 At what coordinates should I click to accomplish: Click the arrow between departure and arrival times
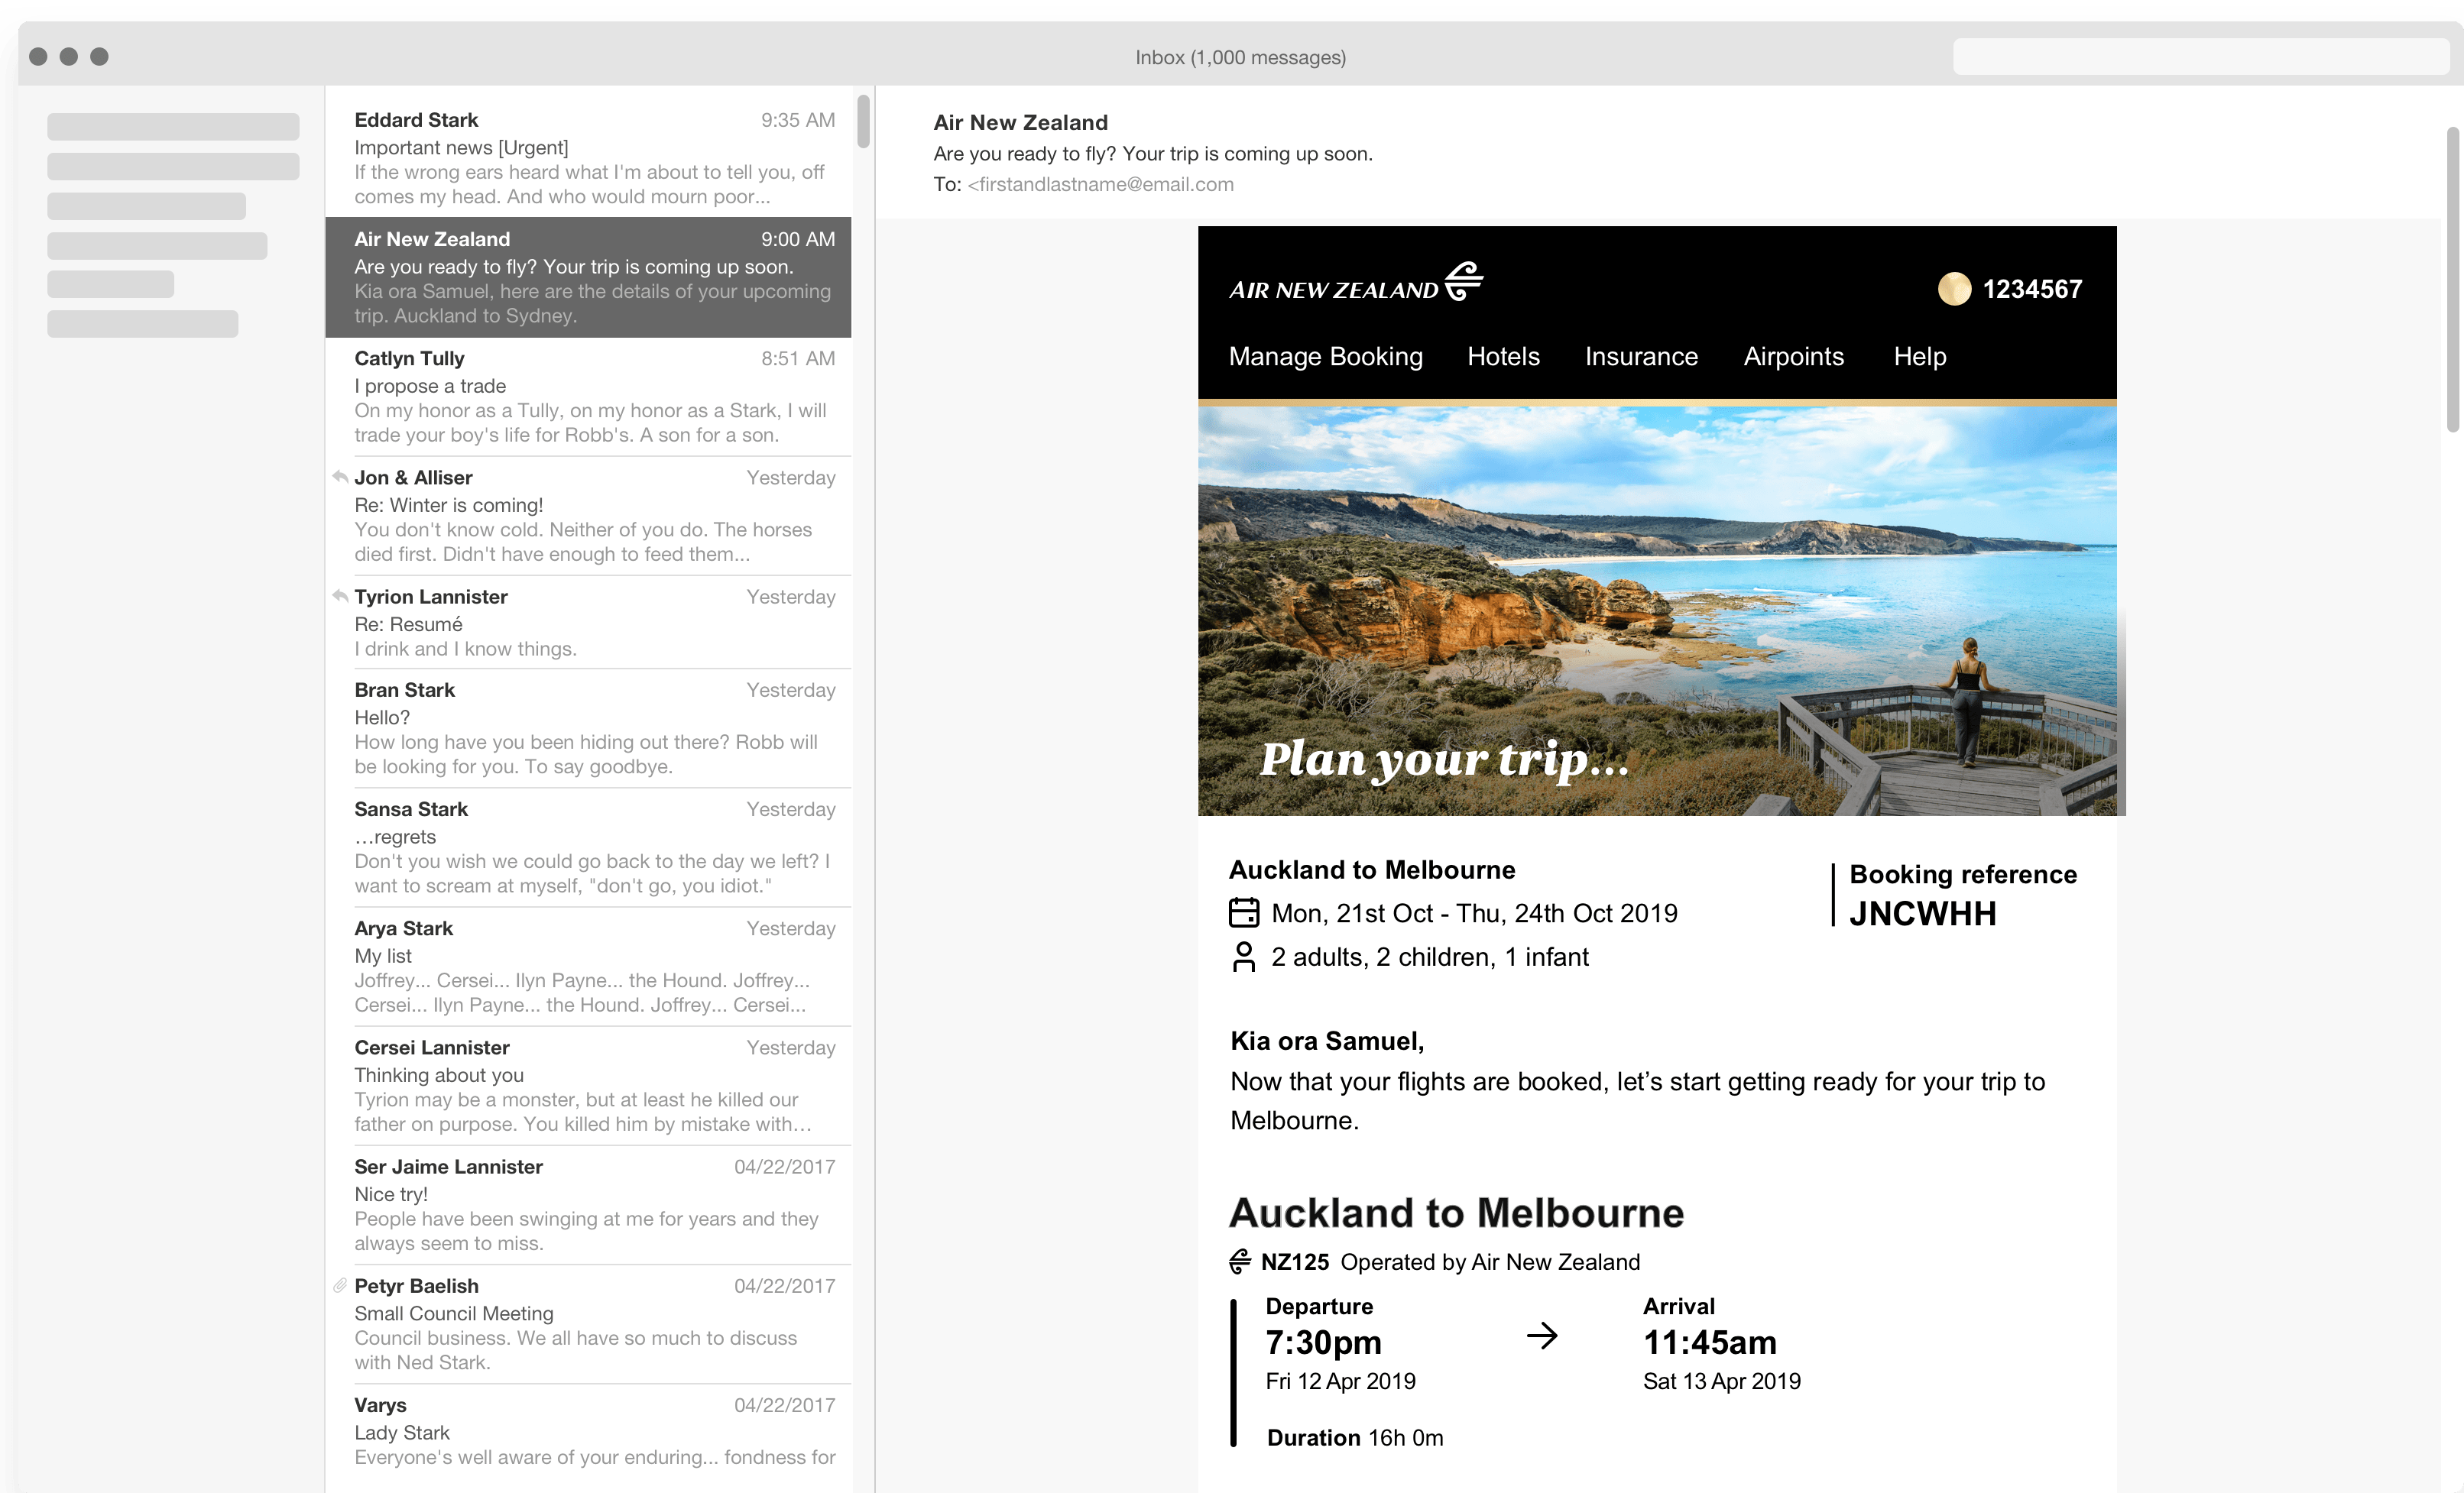1541,1335
